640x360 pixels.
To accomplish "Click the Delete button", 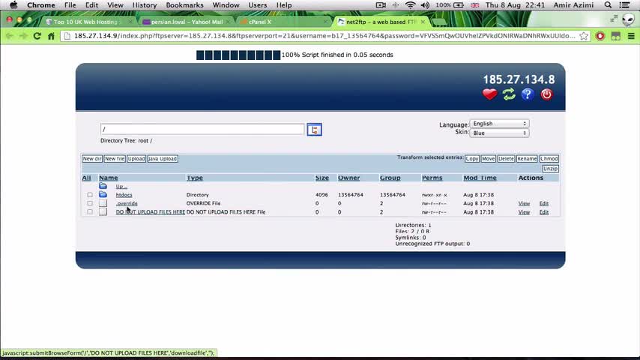I will coord(506,158).
